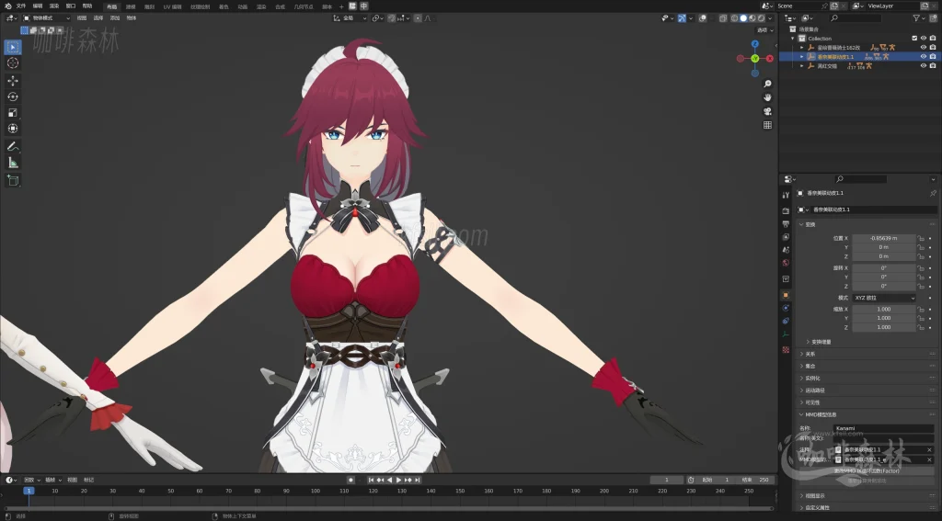Open the 渲染 Render menu
This screenshot has height=521, width=942.
tap(54, 6)
